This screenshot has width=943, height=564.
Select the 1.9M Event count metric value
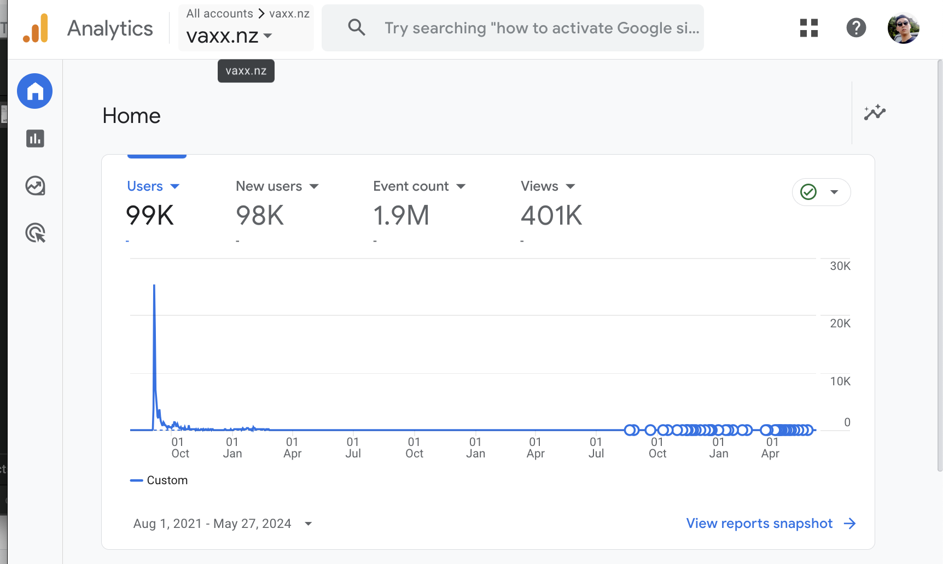pyautogui.click(x=401, y=215)
